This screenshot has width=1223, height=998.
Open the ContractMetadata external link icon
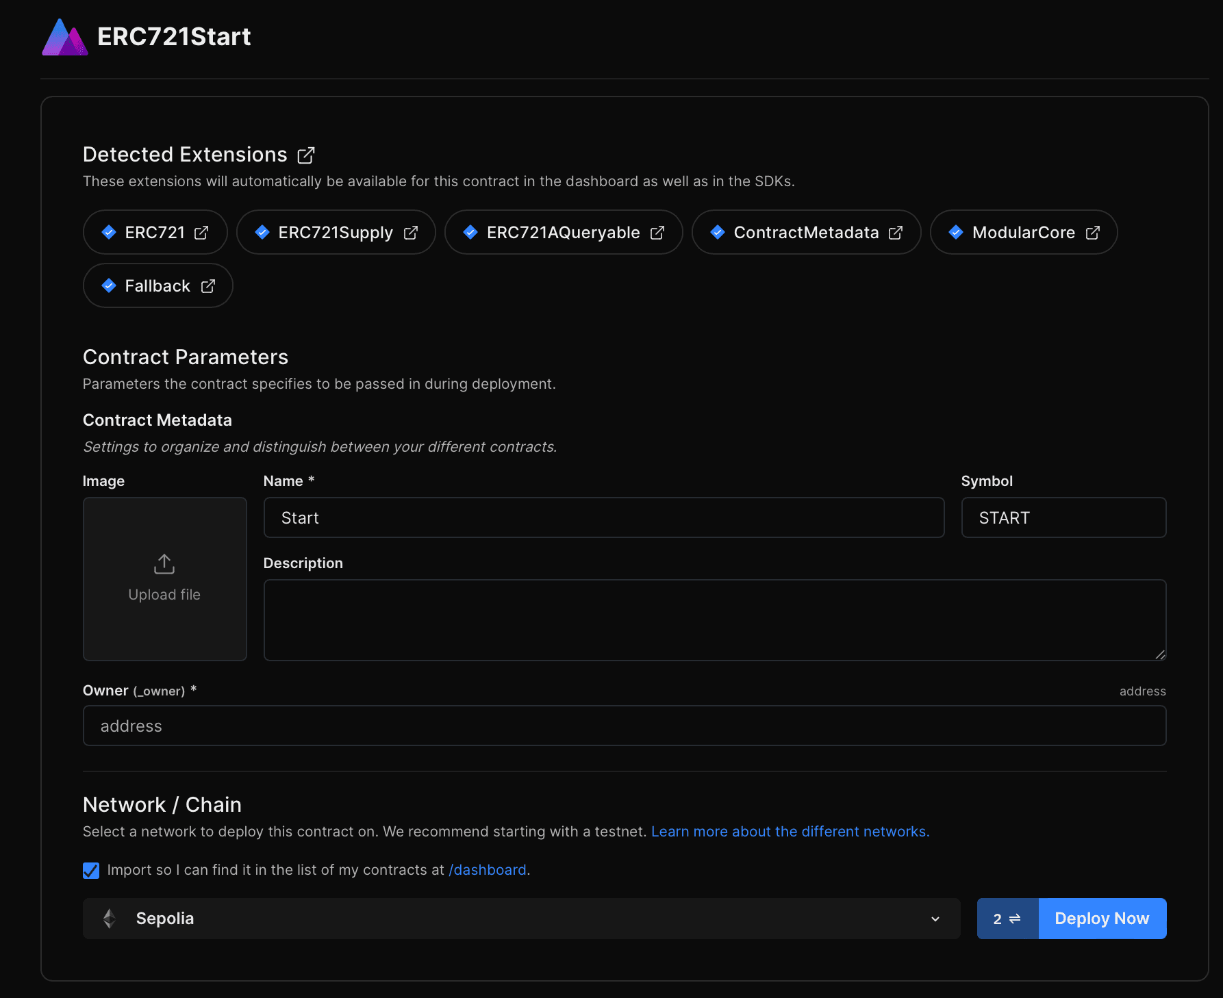[x=896, y=233]
